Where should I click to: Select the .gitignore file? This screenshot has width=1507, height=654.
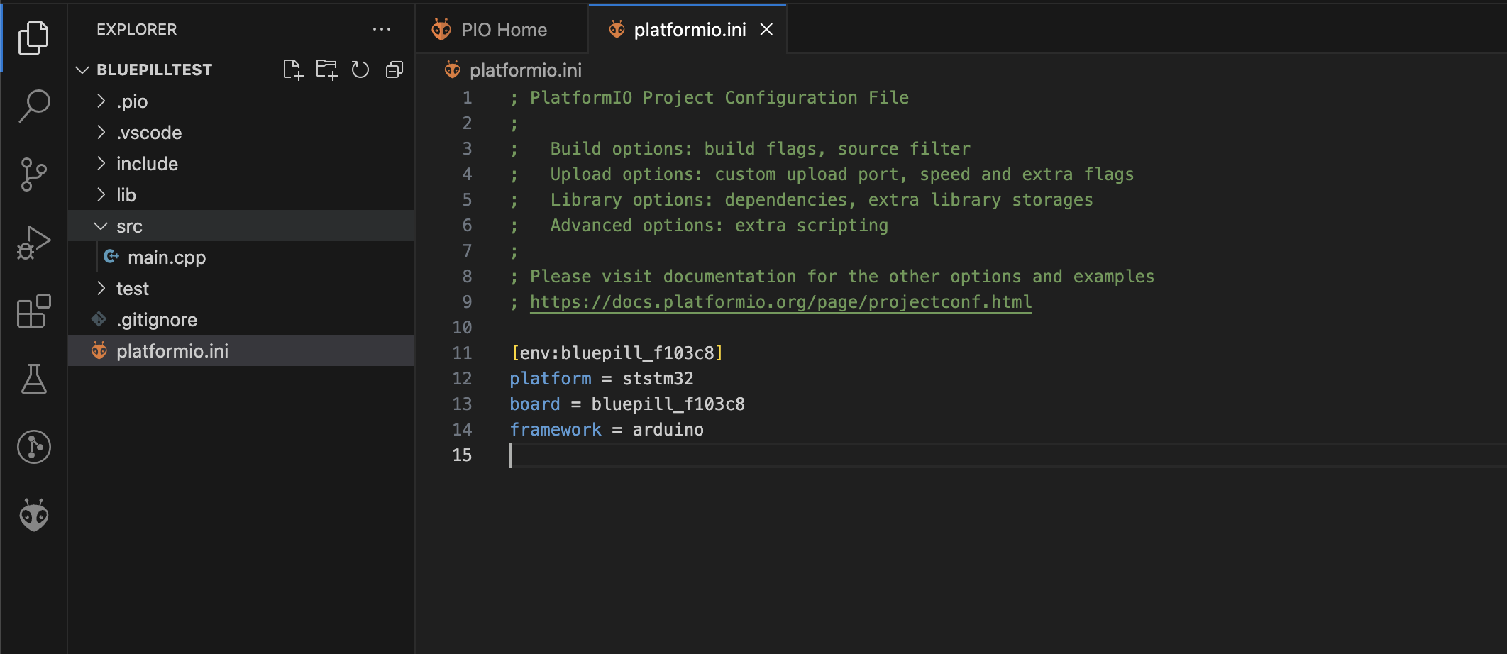pos(157,320)
